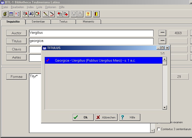This screenshot has width=192, height=138.
Task: Click the Titulus button
Action: coord(16,41)
